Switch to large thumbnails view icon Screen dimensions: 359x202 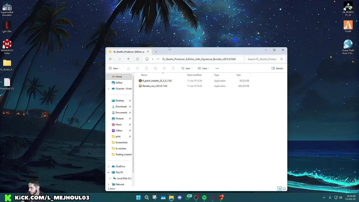(x=284, y=189)
